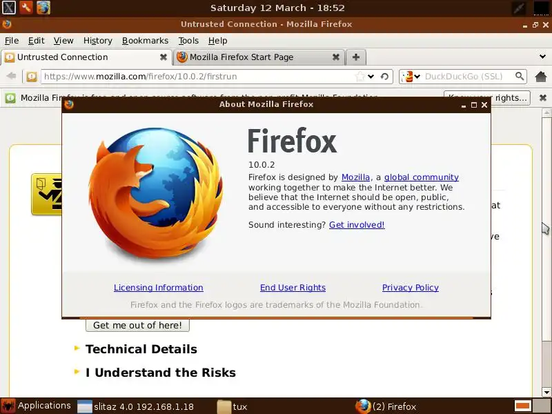Switch to the Untrusted Connection tab
Screen dimensions: 552x414
click(87, 57)
